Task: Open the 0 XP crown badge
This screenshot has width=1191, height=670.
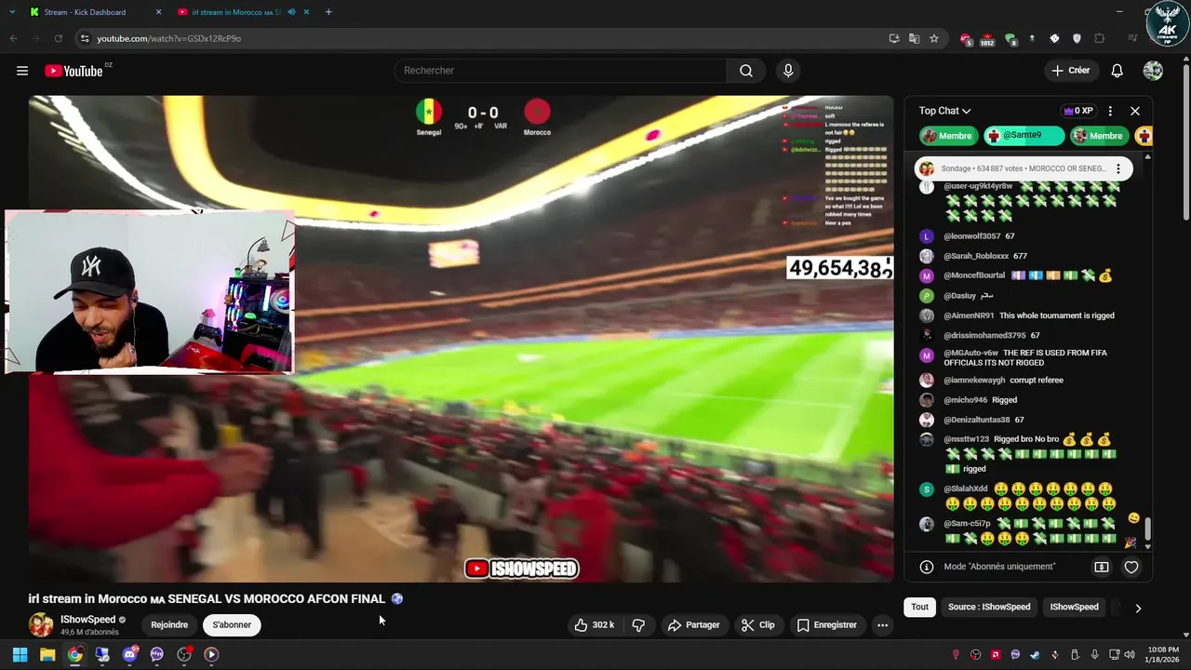Action: point(1077,111)
